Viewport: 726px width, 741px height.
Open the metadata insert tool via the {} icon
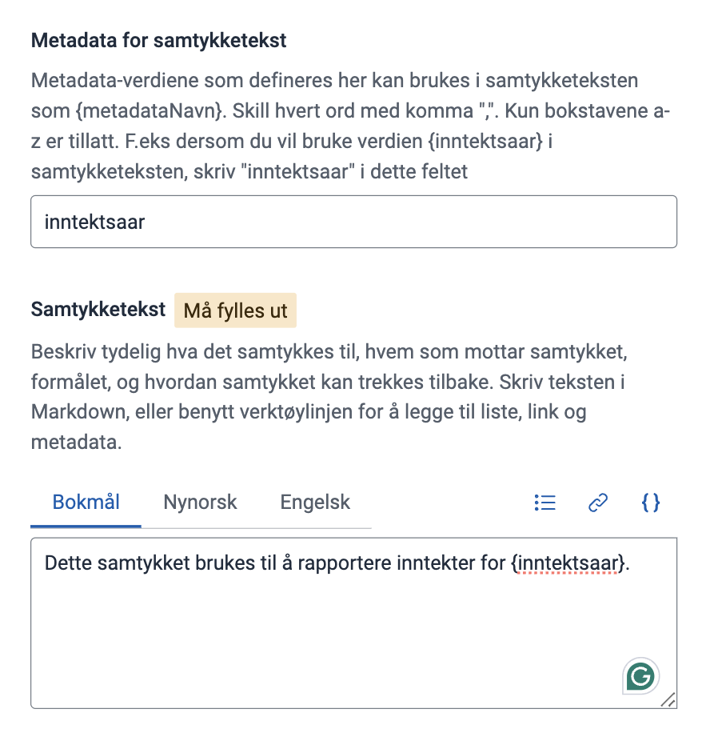[650, 503]
